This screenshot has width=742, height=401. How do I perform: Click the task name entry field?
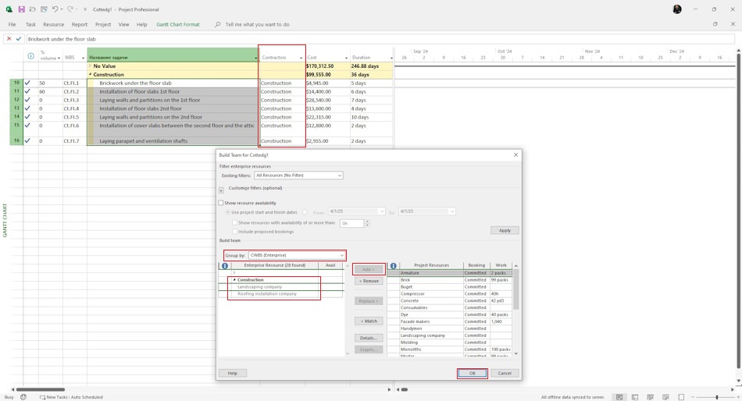(379, 39)
